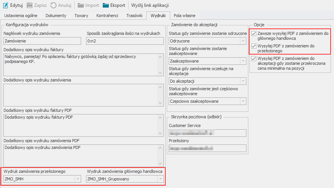Image resolution: width=334 pixels, height=188 pixels.
Task: Expand the ZMO_SMH printout dropdown
Action: [x=78, y=179]
